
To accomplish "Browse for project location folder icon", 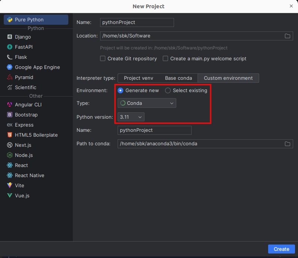I will (288, 36).
